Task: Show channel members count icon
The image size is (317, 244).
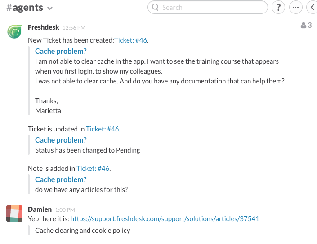Action: tap(306, 26)
